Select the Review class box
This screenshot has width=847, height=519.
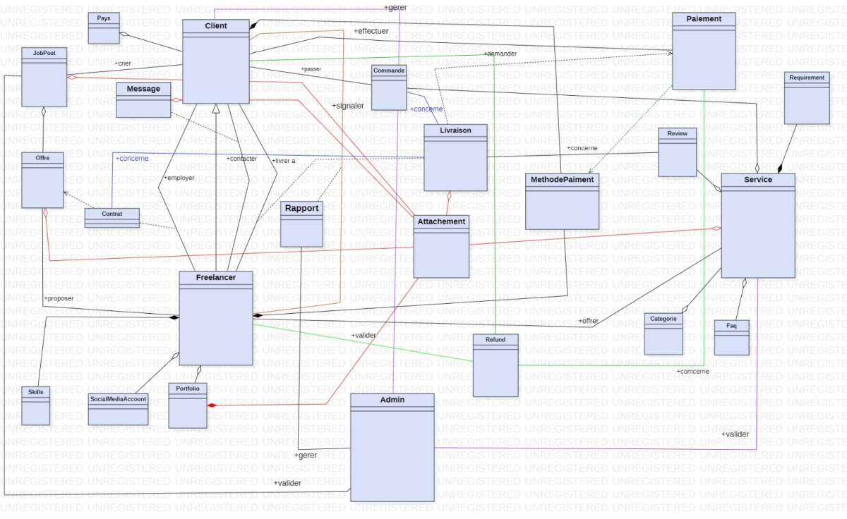678,152
